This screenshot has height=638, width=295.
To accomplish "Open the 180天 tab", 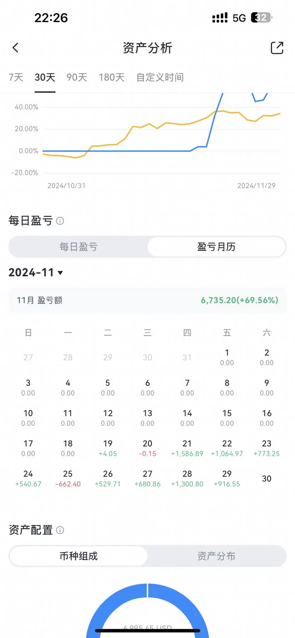I will [112, 77].
